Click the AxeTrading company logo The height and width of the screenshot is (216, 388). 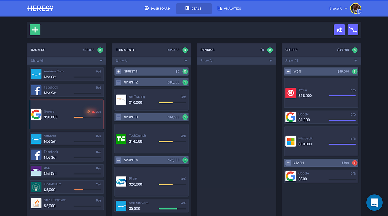point(121,100)
